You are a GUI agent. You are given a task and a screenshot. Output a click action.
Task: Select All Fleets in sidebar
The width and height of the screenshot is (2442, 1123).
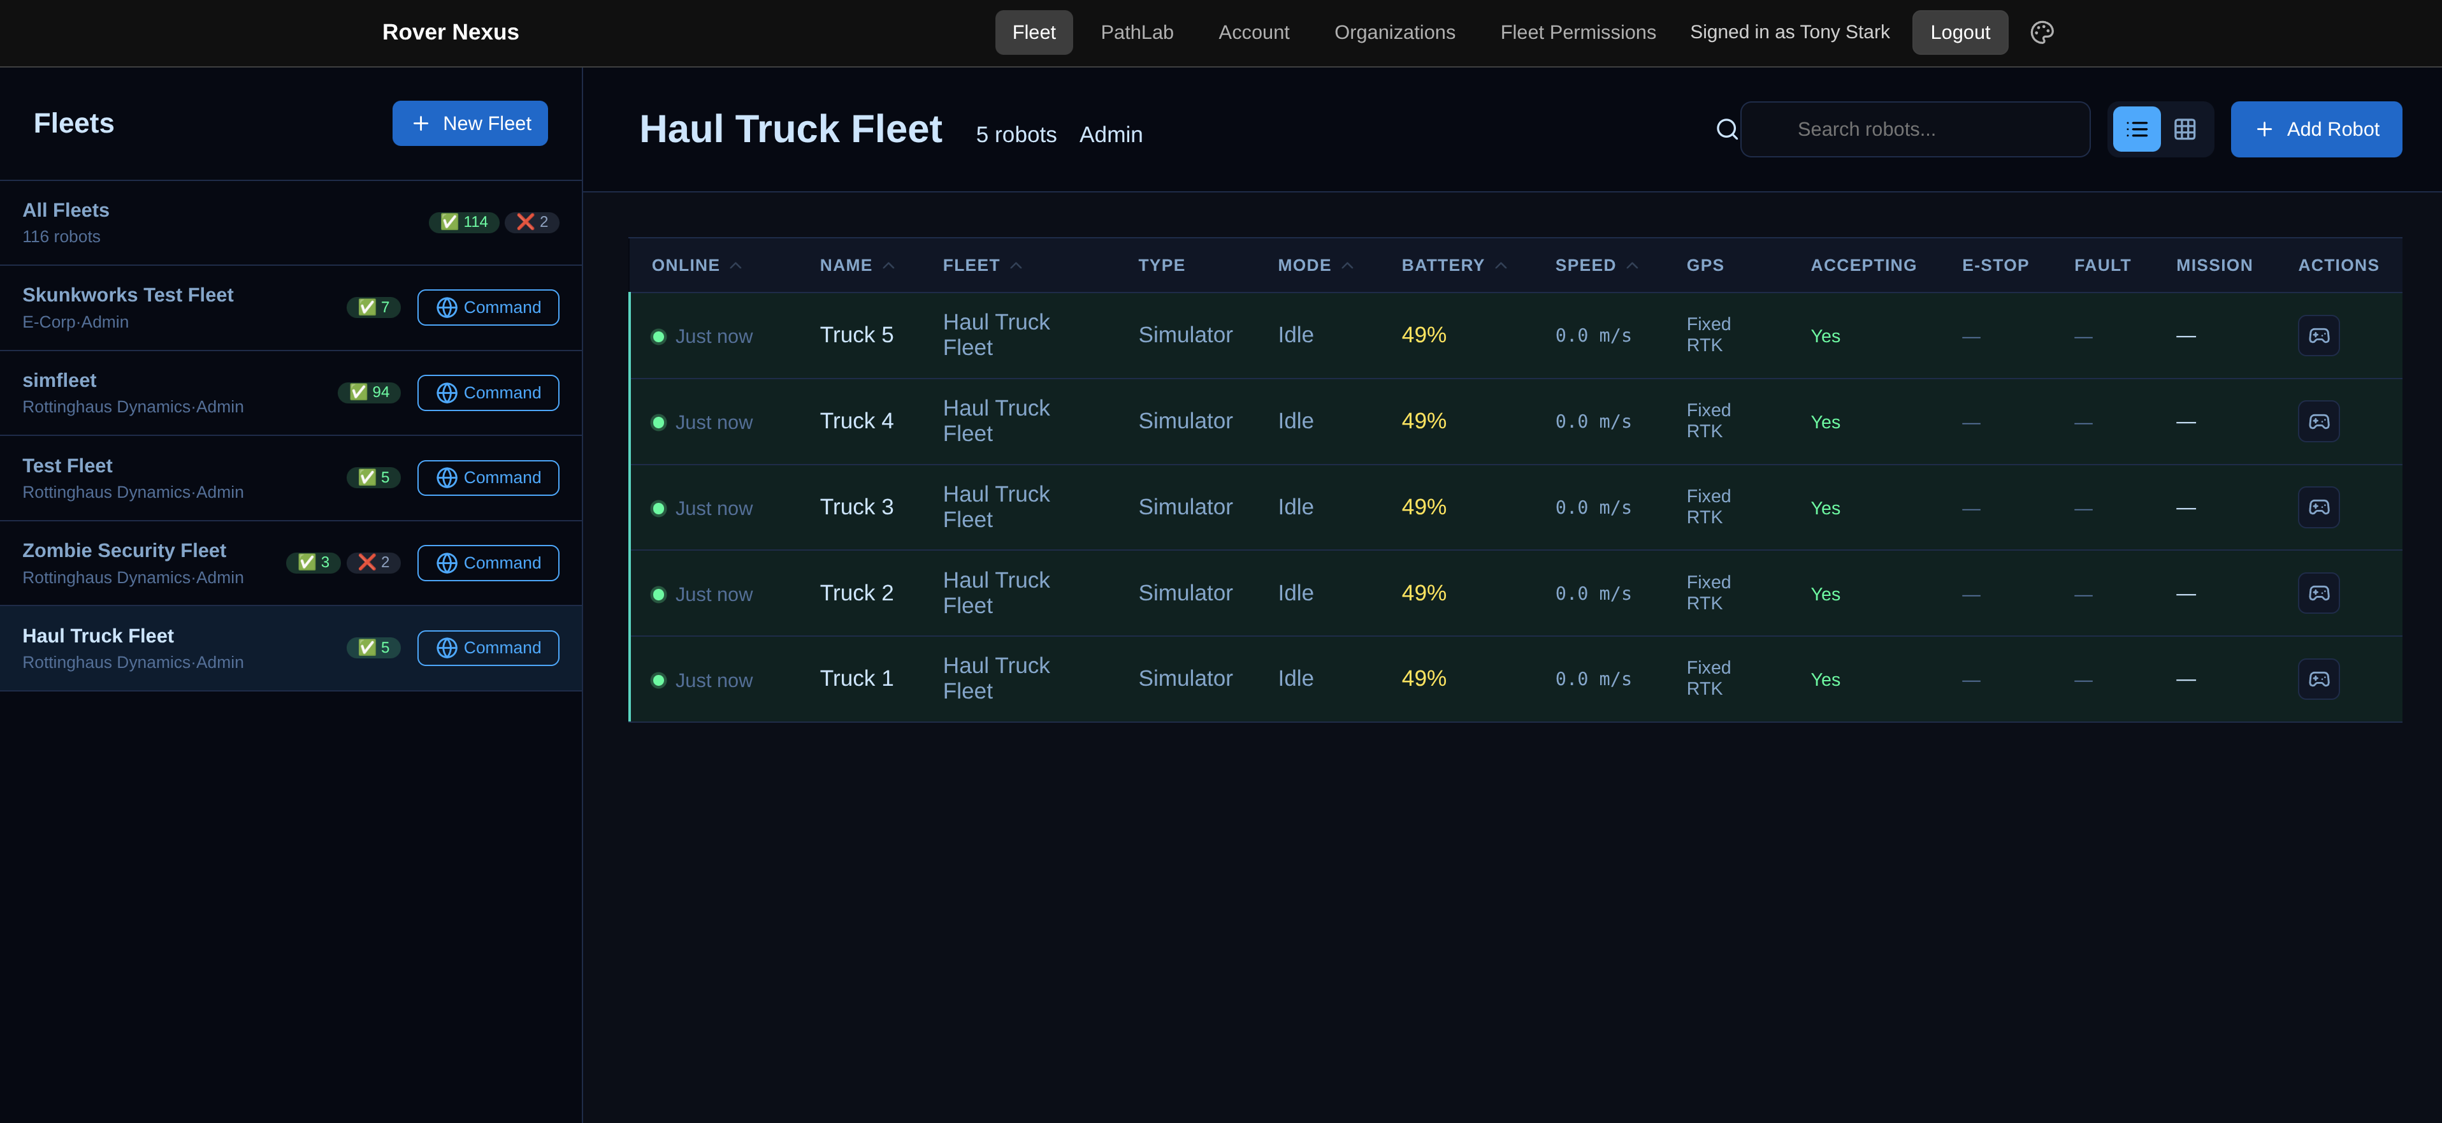(290, 223)
